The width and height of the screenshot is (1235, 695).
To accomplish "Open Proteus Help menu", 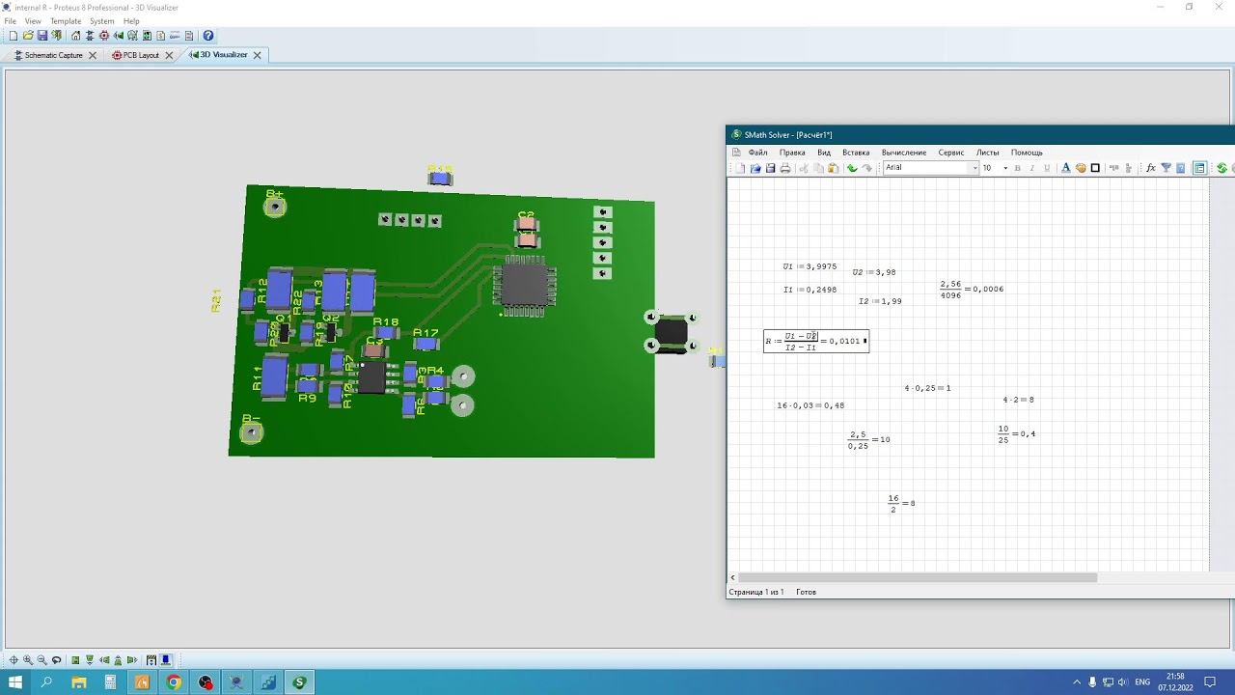I will tap(131, 20).
